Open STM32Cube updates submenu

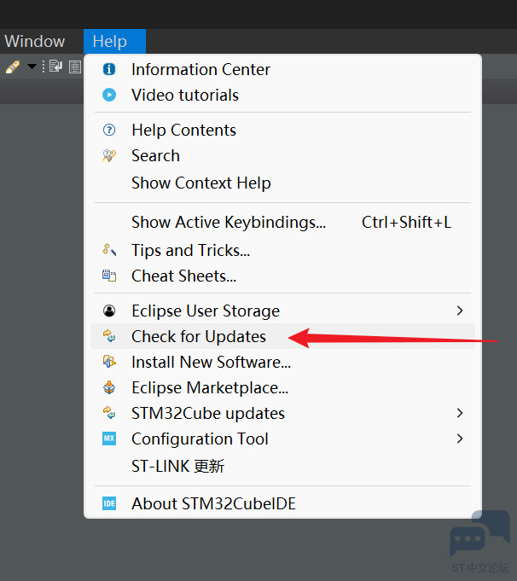[x=282, y=413]
